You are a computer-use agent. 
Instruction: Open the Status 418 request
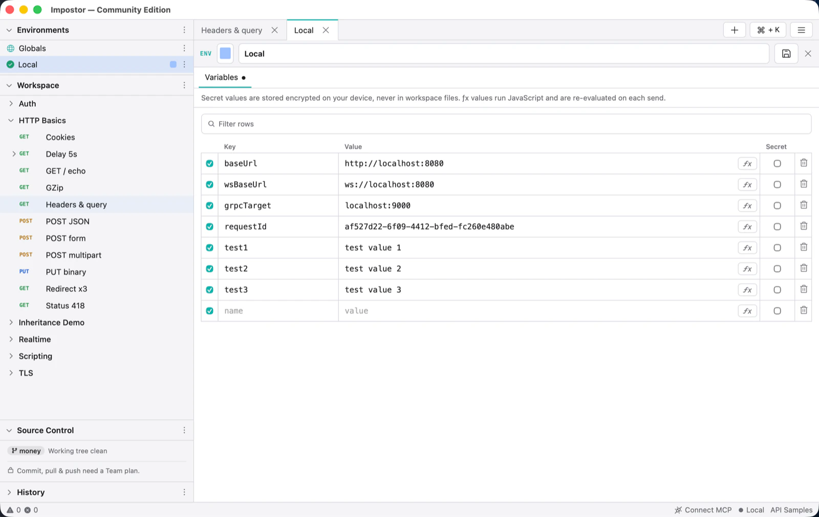pyautogui.click(x=65, y=306)
